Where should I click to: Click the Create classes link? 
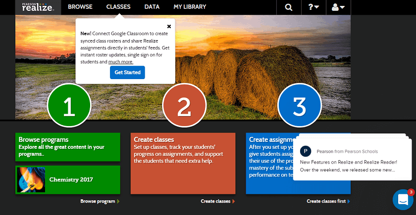click(x=216, y=201)
